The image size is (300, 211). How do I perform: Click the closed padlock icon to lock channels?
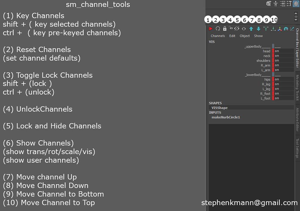coord(225,28)
